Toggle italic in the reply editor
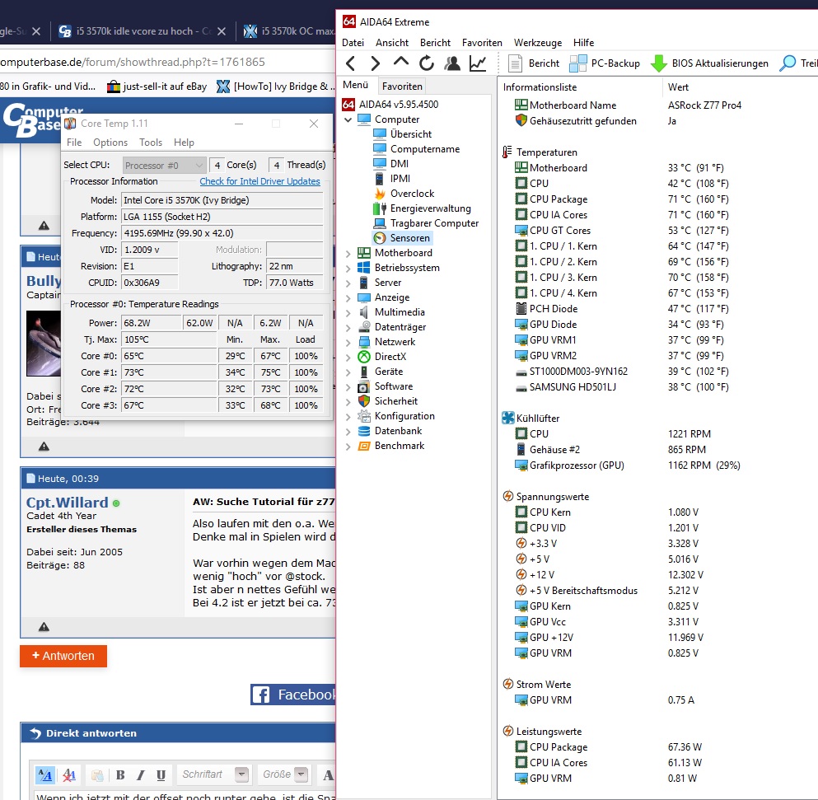The height and width of the screenshot is (800, 818). 140,775
